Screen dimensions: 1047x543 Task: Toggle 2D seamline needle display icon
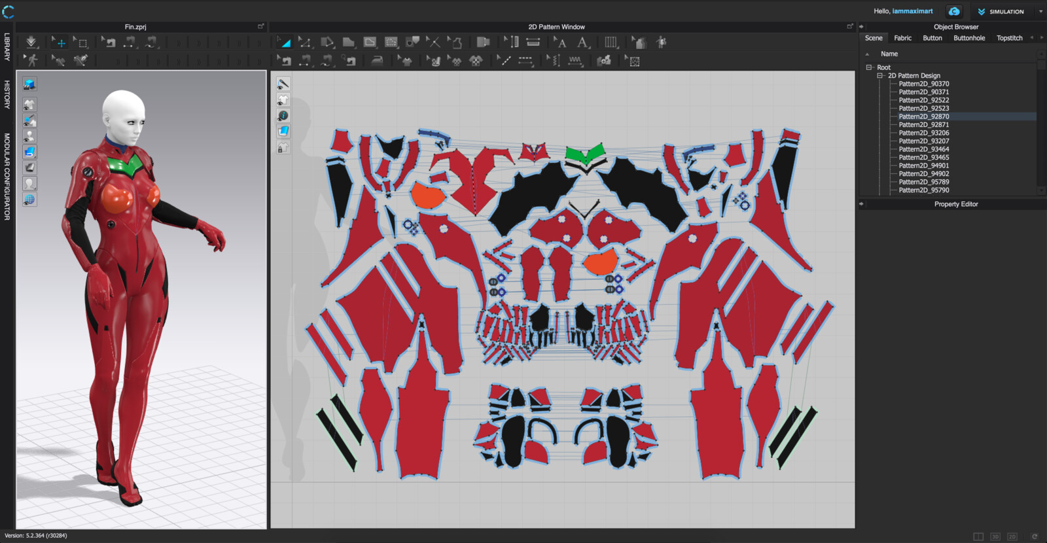pyautogui.click(x=283, y=84)
